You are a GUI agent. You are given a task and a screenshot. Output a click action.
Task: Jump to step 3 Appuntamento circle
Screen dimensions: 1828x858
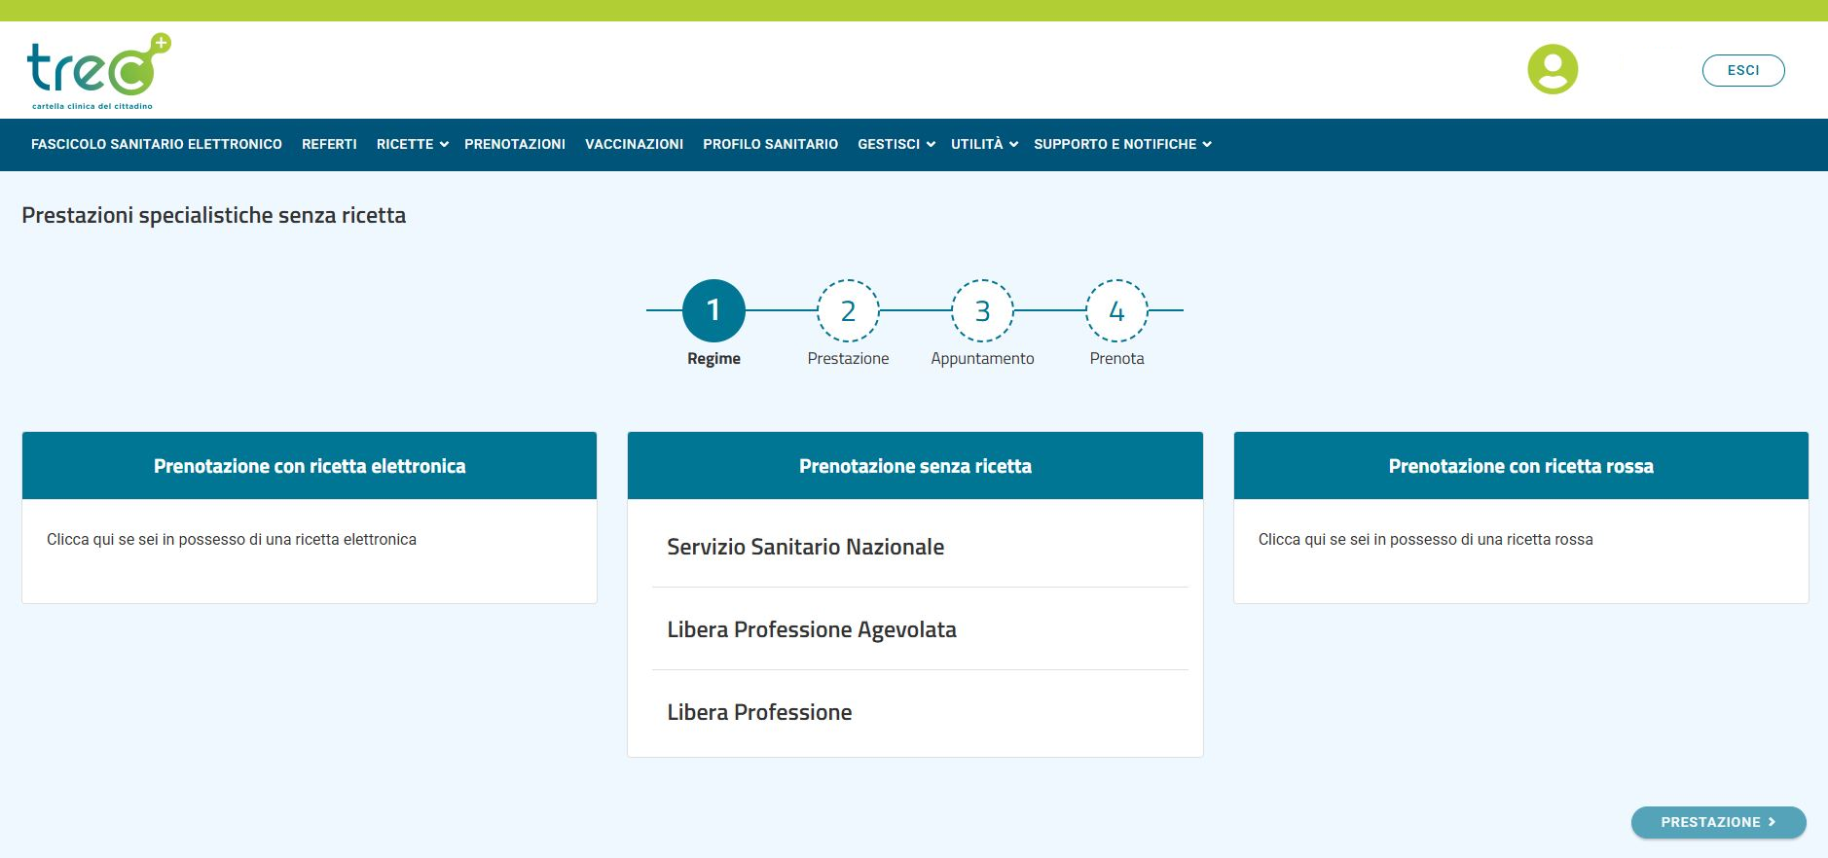pos(982,310)
